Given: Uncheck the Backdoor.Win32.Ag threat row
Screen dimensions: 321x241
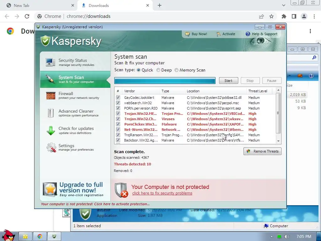Looking at the screenshot, I should 118,140.
